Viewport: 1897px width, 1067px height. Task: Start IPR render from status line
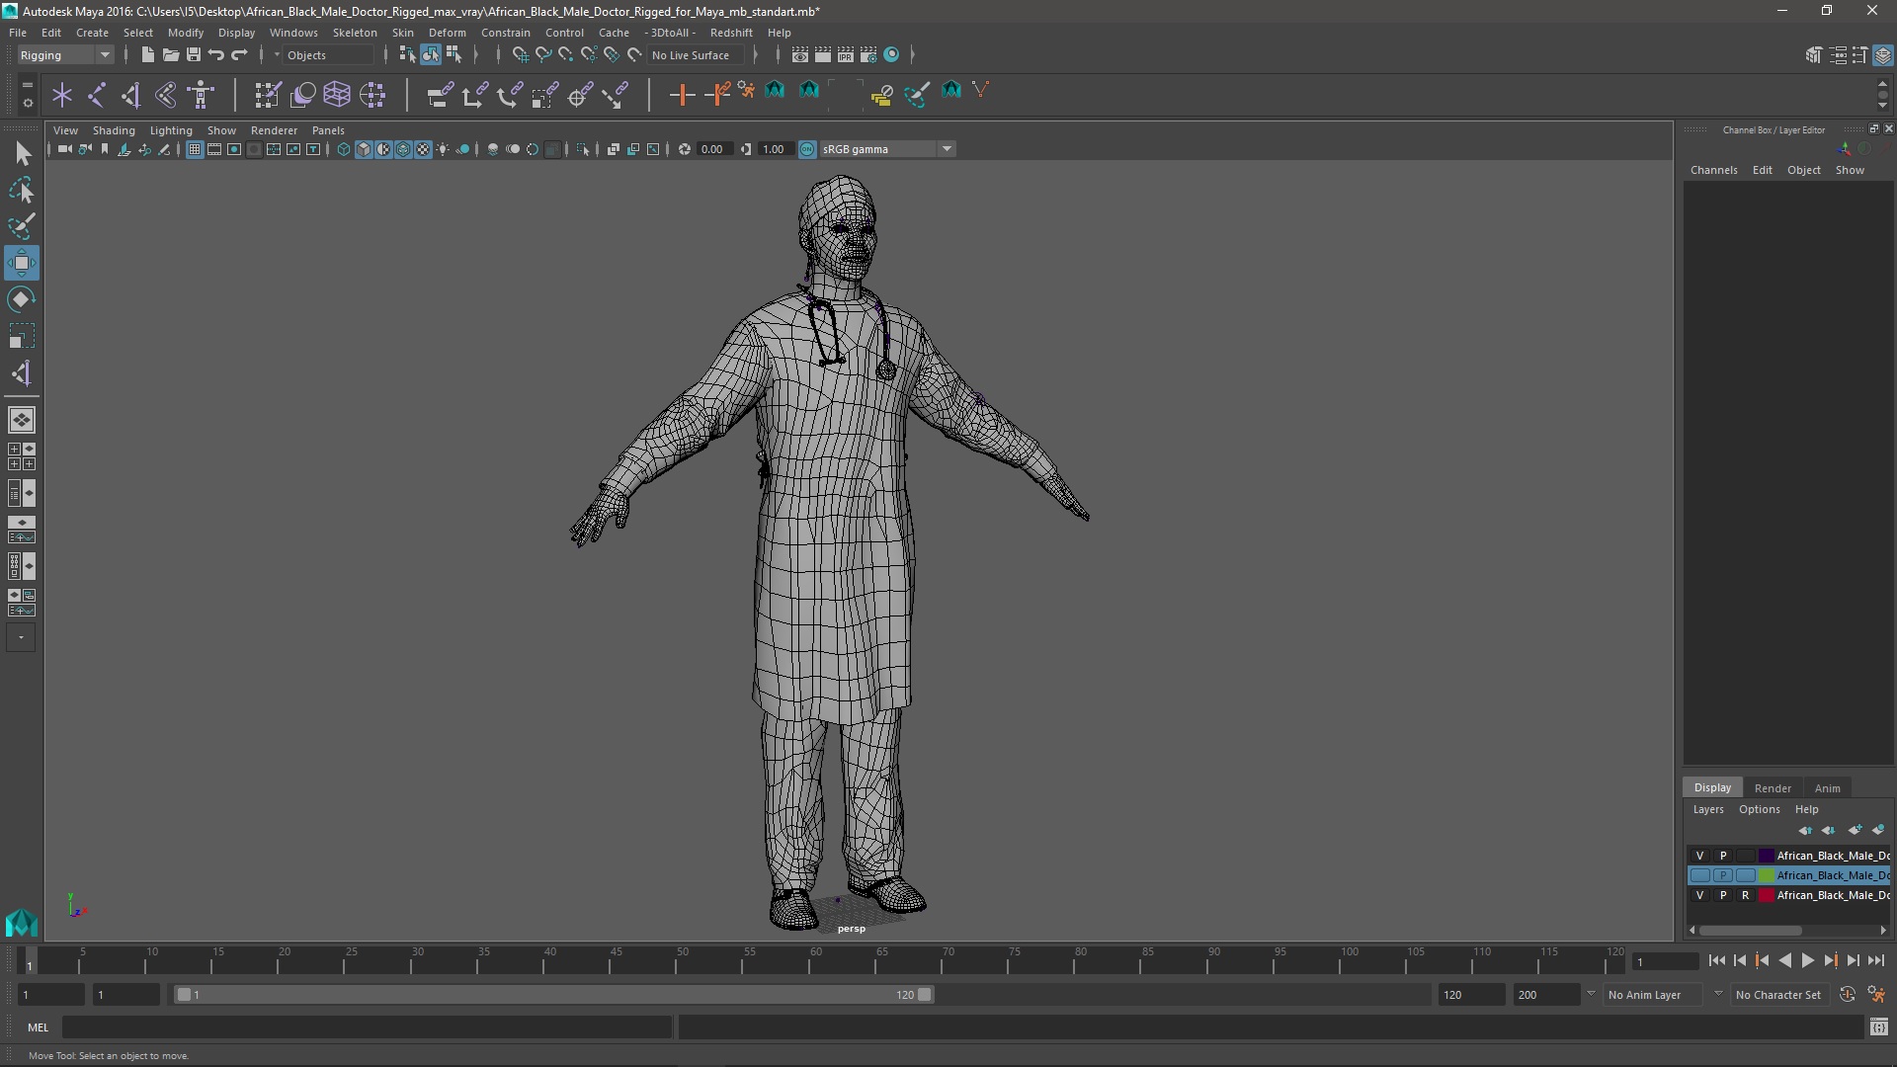coord(846,55)
